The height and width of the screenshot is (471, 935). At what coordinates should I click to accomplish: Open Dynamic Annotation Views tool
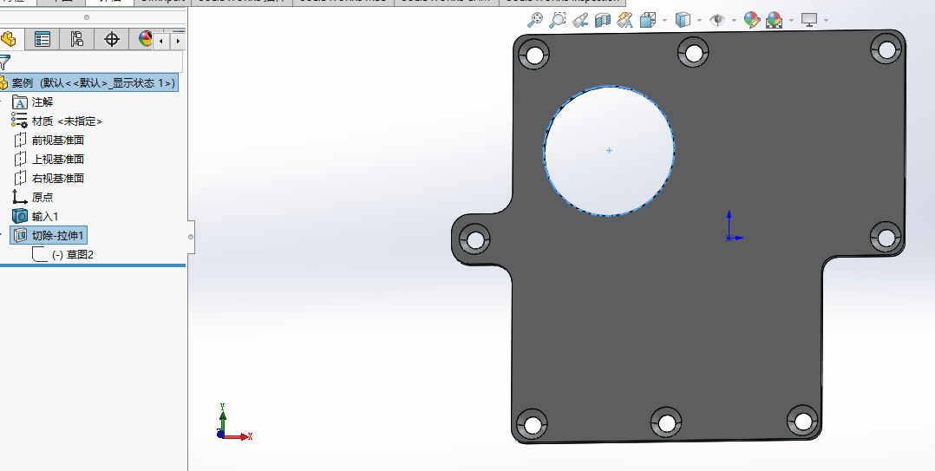624,20
